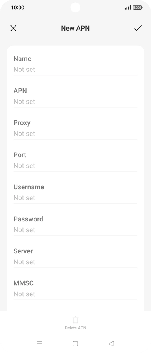This screenshot has width=151, height=353.
Task: Tap the battery indicator in status bar
Action: 137,7
